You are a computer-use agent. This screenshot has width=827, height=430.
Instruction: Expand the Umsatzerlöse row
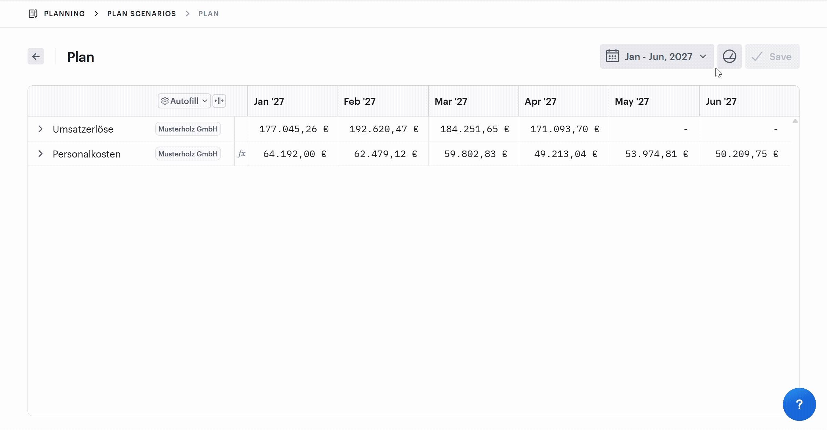[x=40, y=129]
